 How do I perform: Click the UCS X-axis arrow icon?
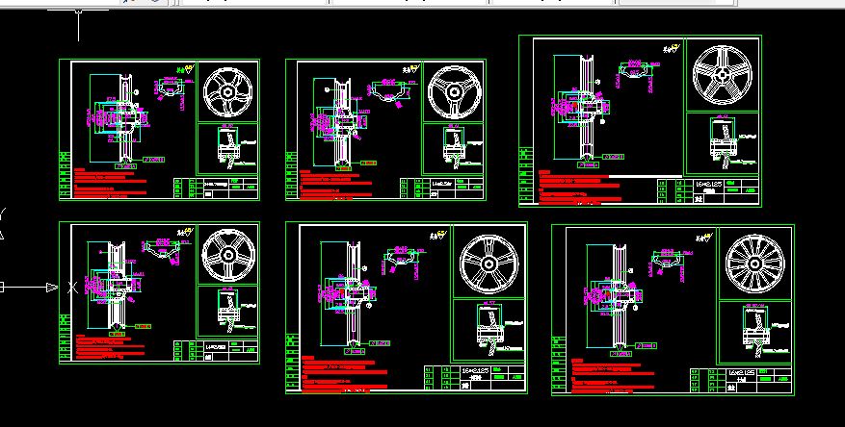(x=52, y=288)
